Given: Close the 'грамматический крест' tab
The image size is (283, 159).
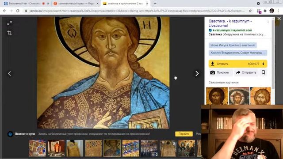Looking at the screenshot, I should click(x=97, y=4).
